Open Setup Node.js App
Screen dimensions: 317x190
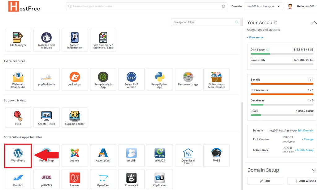click(103, 79)
